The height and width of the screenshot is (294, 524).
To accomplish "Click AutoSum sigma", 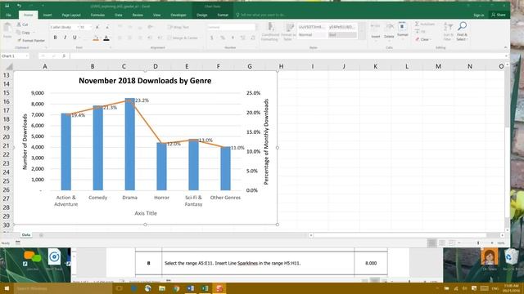I will (417, 24).
